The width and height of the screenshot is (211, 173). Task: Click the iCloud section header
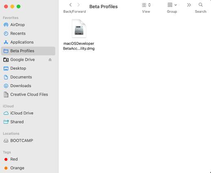point(8,106)
